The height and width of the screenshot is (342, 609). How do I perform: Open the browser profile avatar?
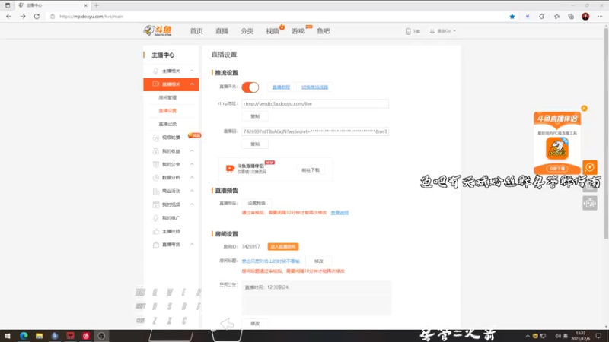(585, 16)
